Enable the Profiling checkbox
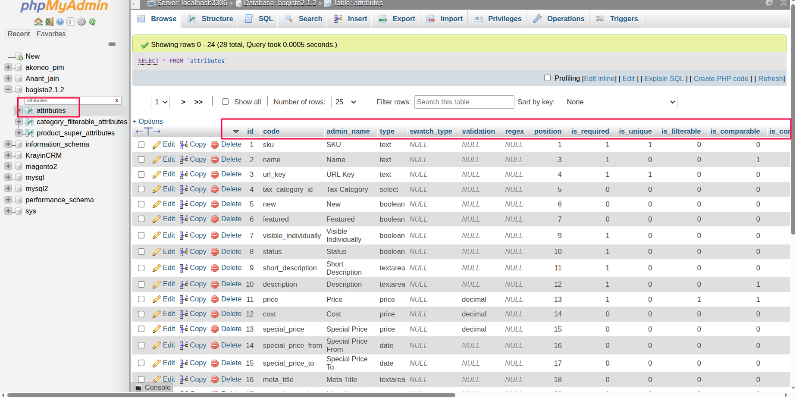 click(x=547, y=78)
